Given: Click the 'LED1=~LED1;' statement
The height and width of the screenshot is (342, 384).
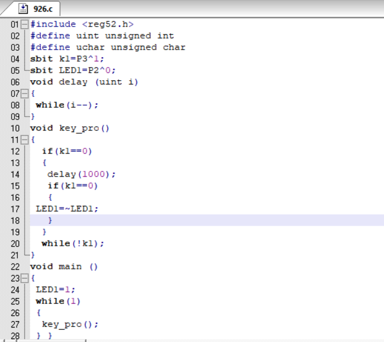Looking at the screenshot, I should pyautogui.click(x=67, y=209).
